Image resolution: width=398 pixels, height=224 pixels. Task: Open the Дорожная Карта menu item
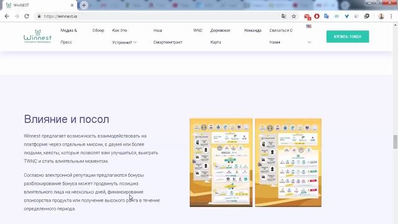pos(220,36)
